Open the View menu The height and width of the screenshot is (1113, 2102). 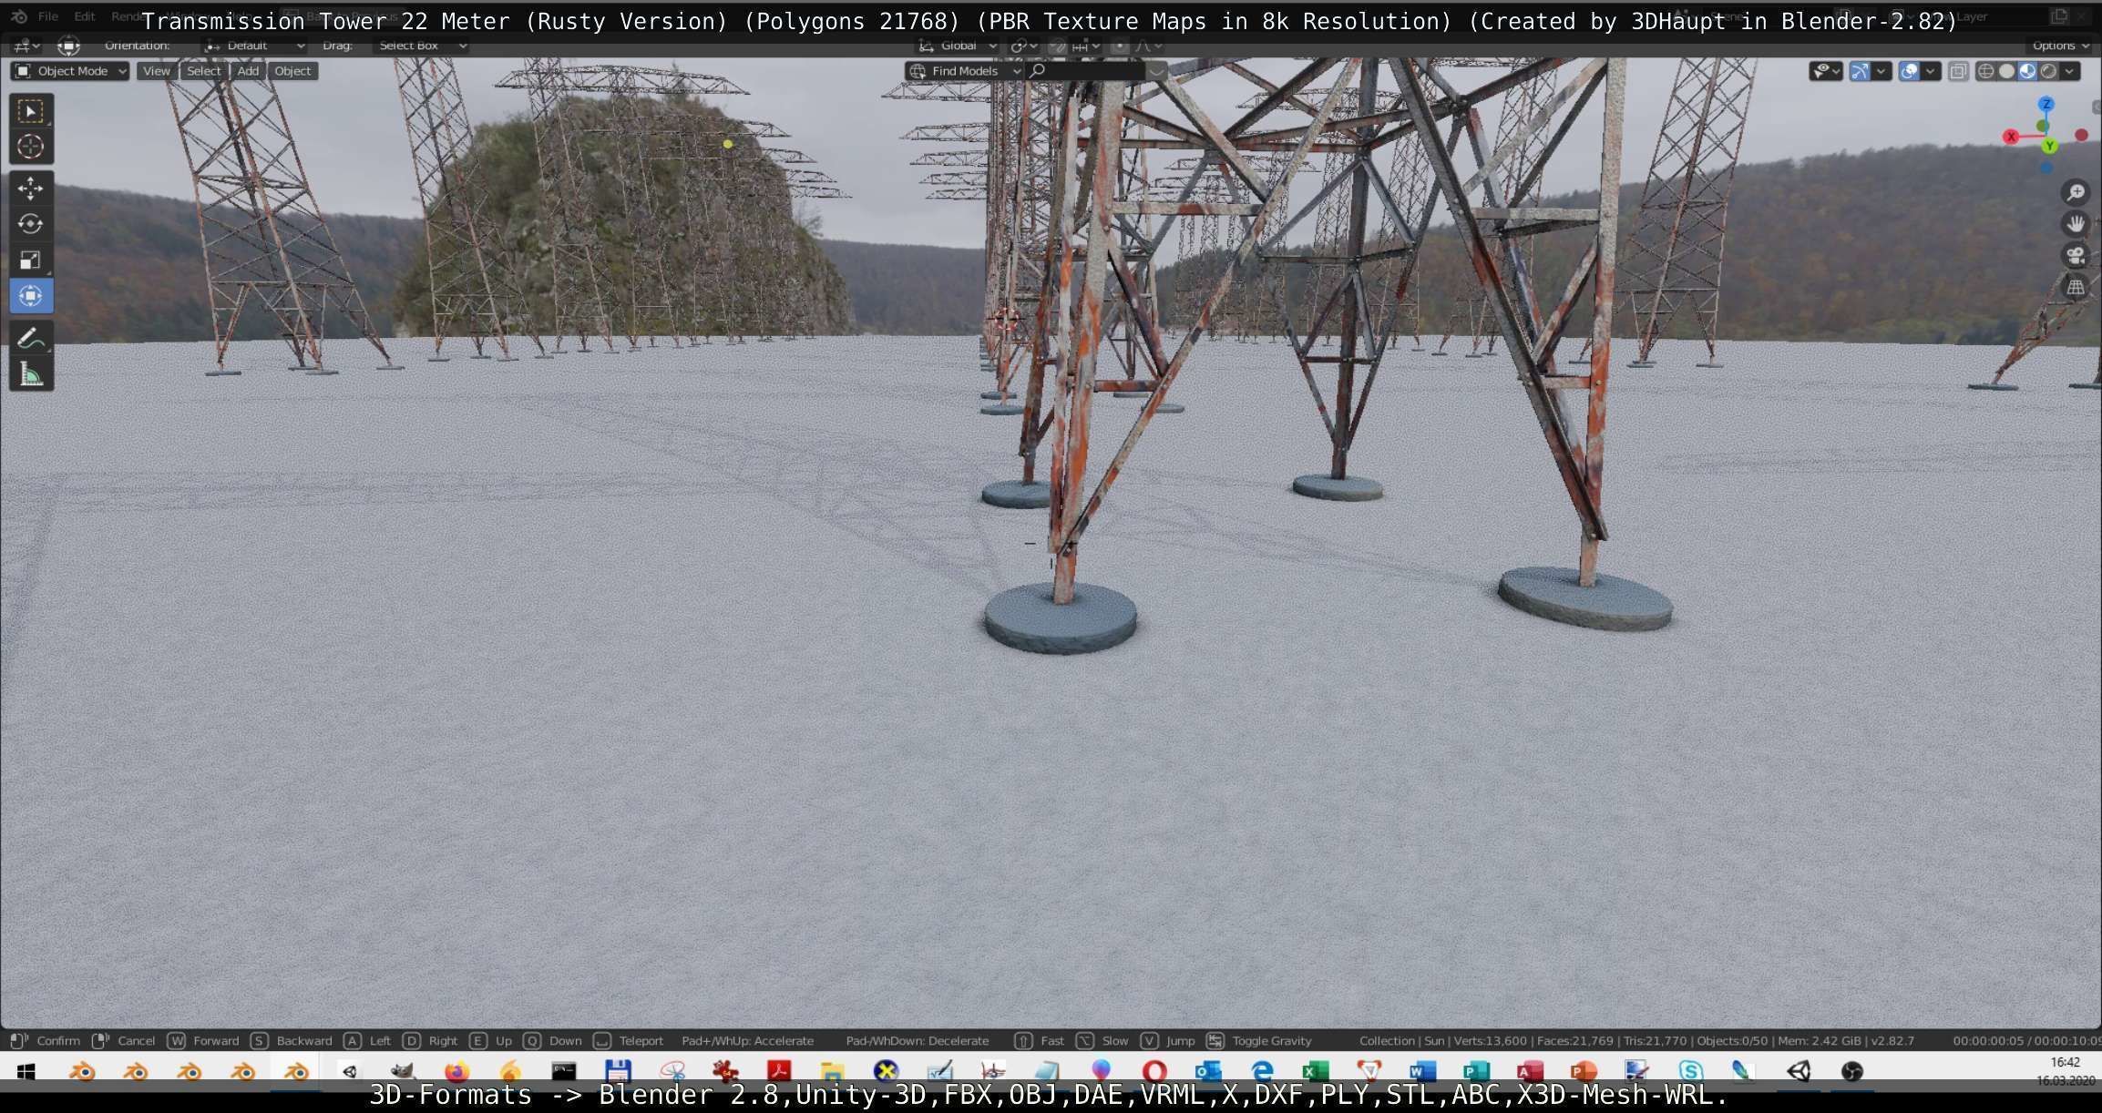[156, 71]
